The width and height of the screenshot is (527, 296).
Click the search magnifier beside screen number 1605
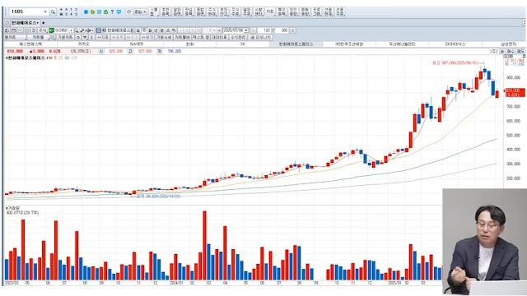coord(53,12)
